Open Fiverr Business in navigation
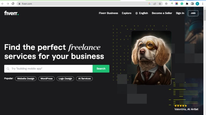206x115 pixels. (x=108, y=13)
